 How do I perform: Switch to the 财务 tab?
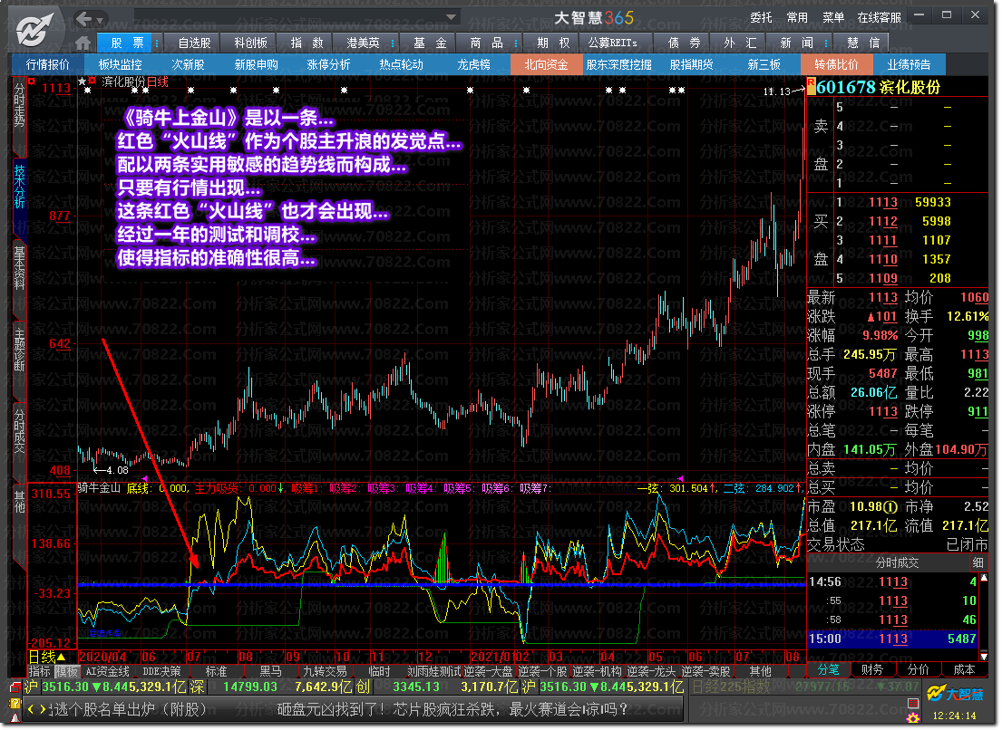pos(872,670)
